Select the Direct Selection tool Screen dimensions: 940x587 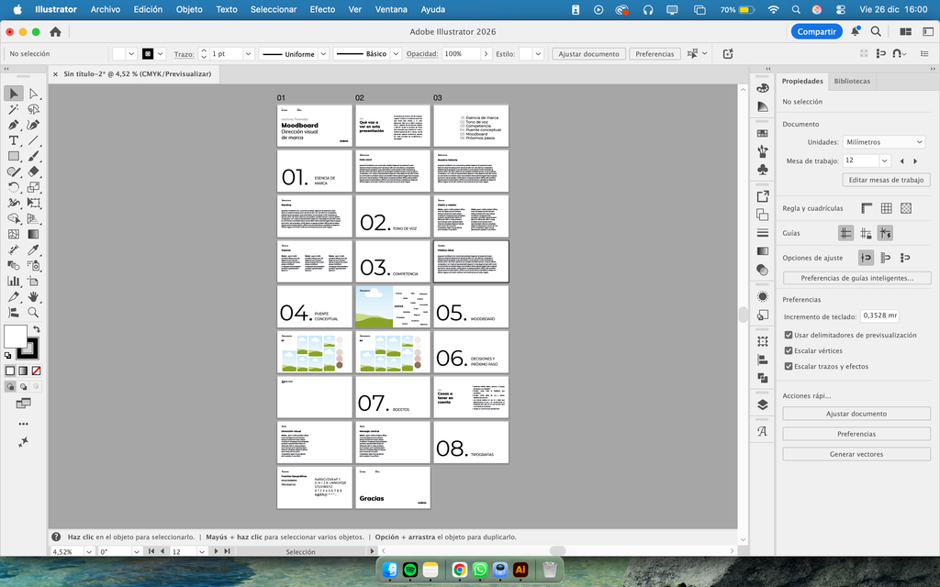(x=34, y=94)
